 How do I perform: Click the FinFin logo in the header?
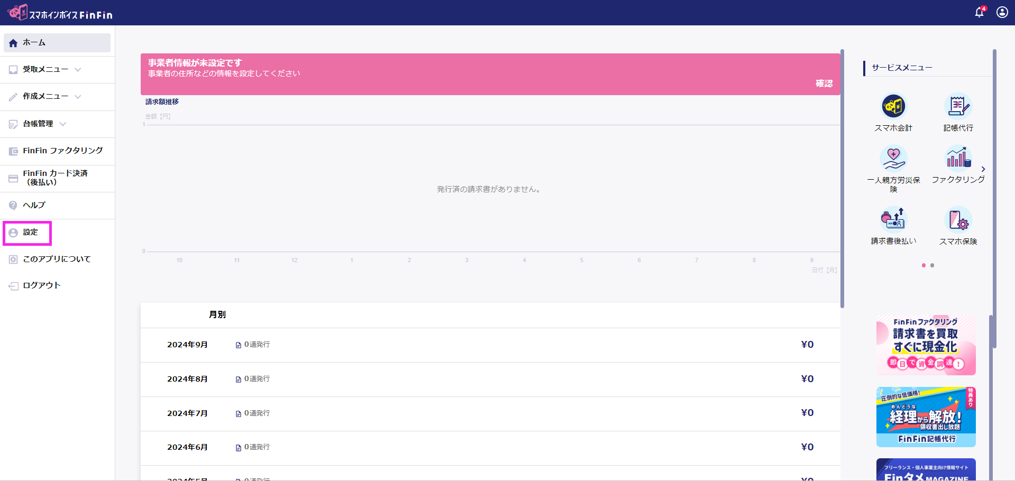[60, 13]
